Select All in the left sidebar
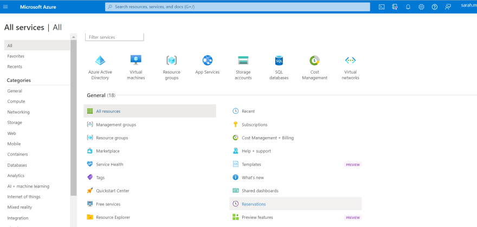477x227 pixels. pyautogui.click(x=37, y=46)
